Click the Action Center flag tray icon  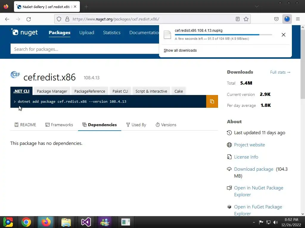pos(261,222)
